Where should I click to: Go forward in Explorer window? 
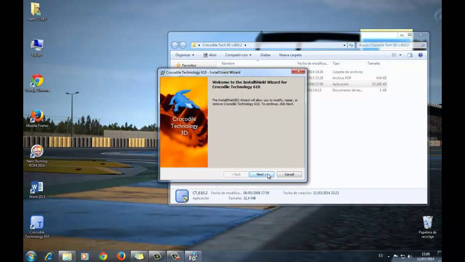pyautogui.click(x=183, y=45)
